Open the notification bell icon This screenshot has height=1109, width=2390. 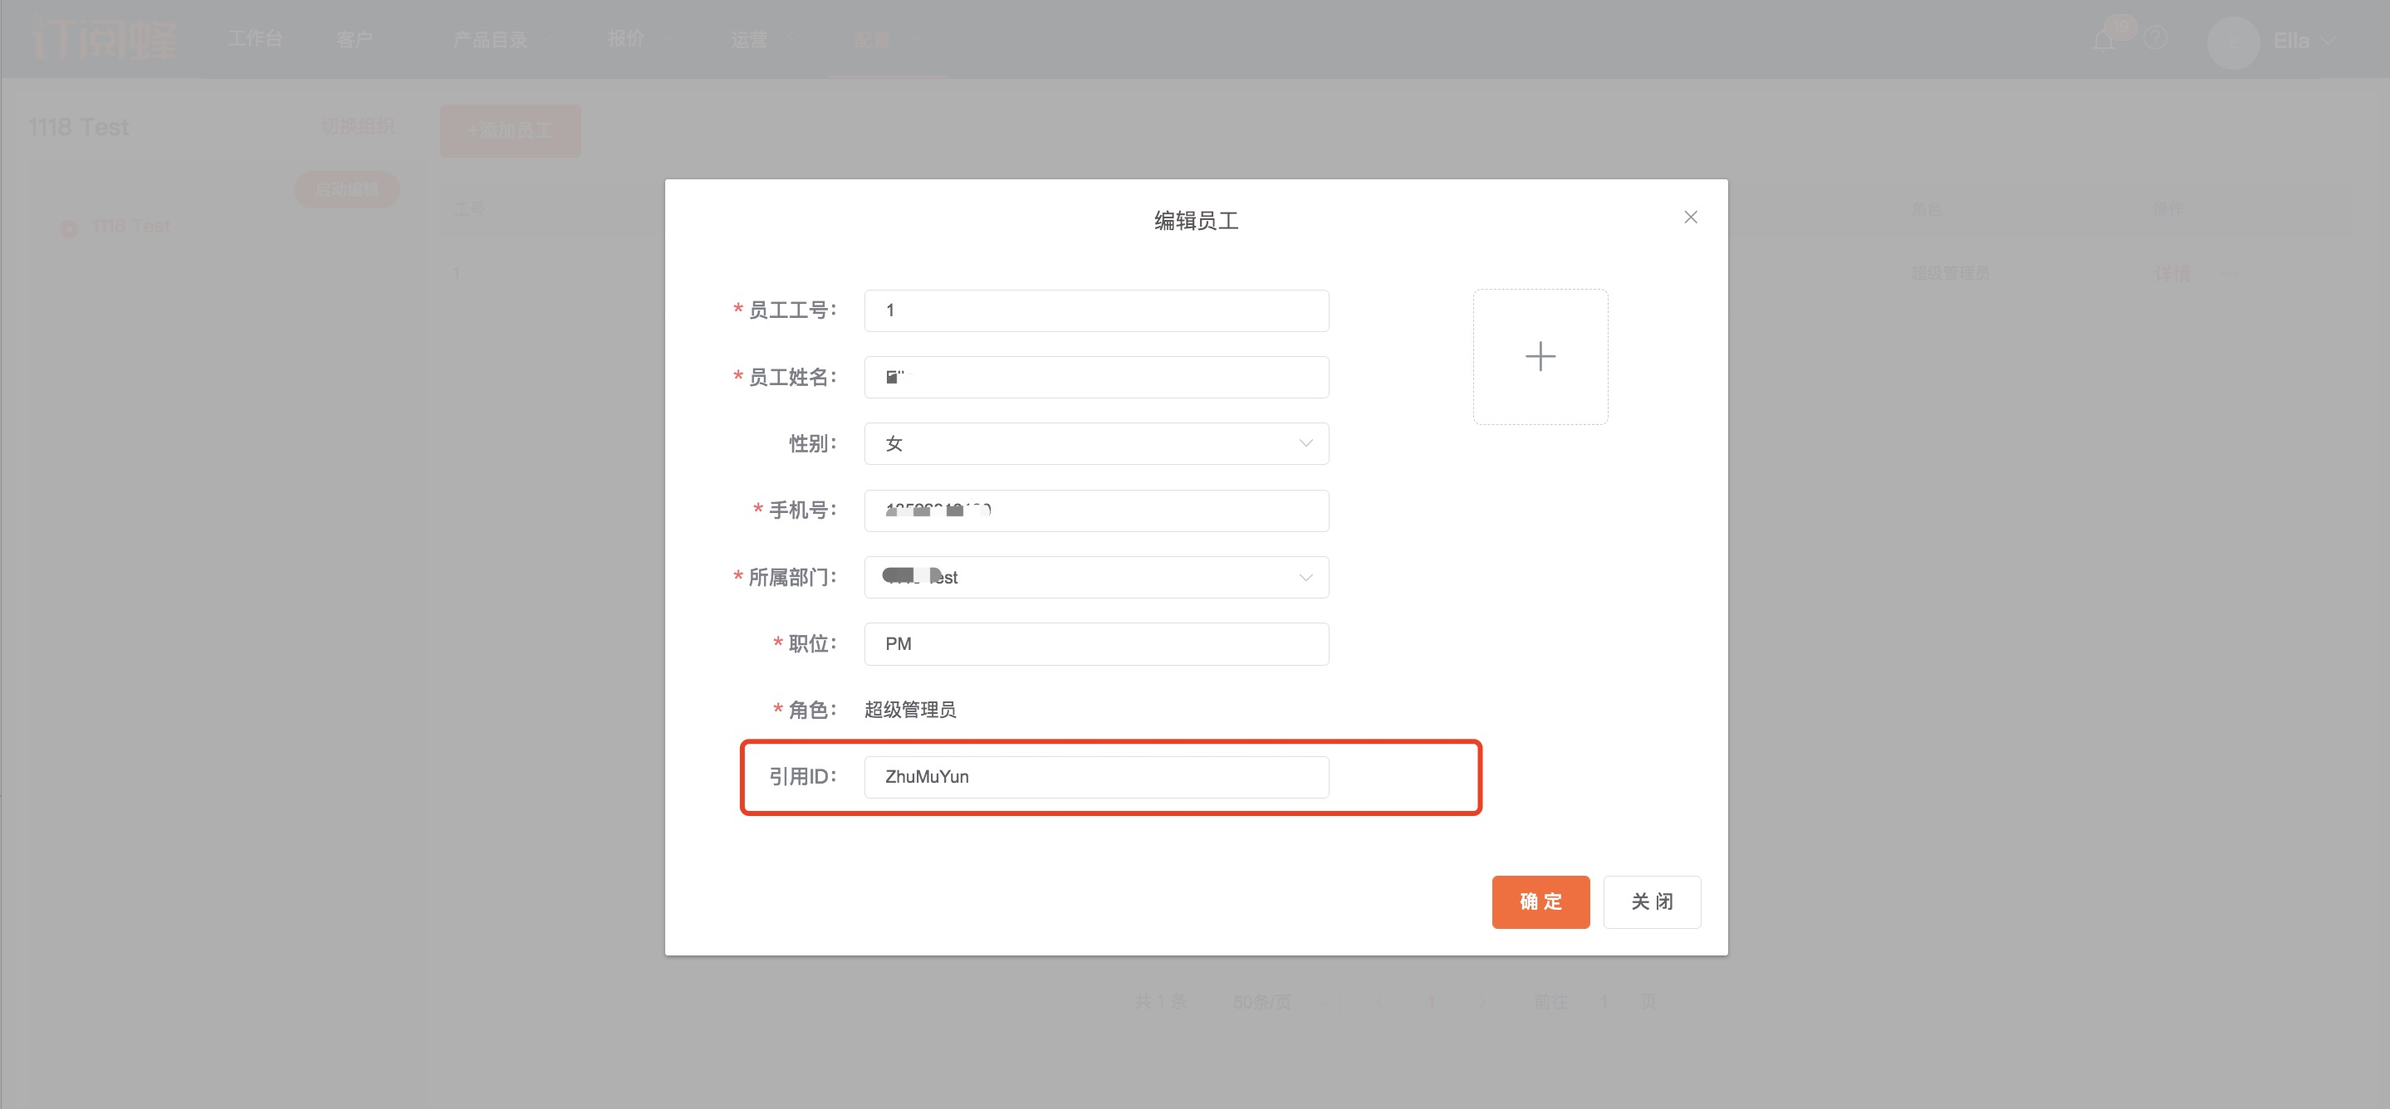click(2104, 40)
